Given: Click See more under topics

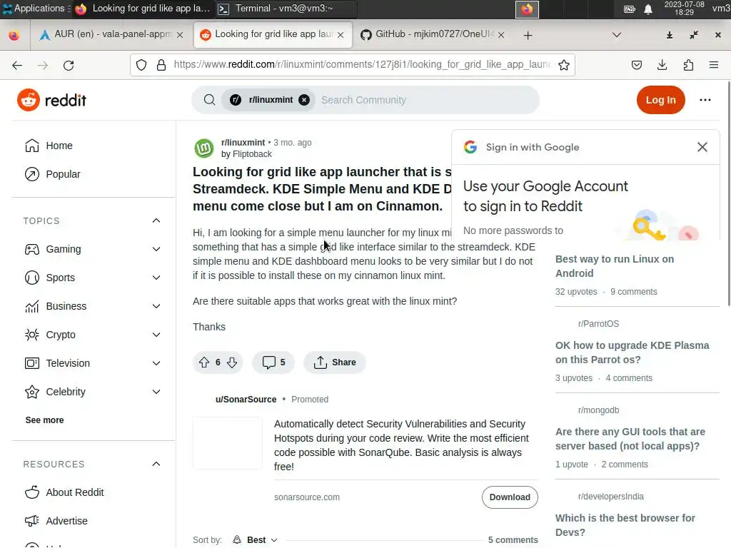Looking at the screenshot, I should point(44,420).
